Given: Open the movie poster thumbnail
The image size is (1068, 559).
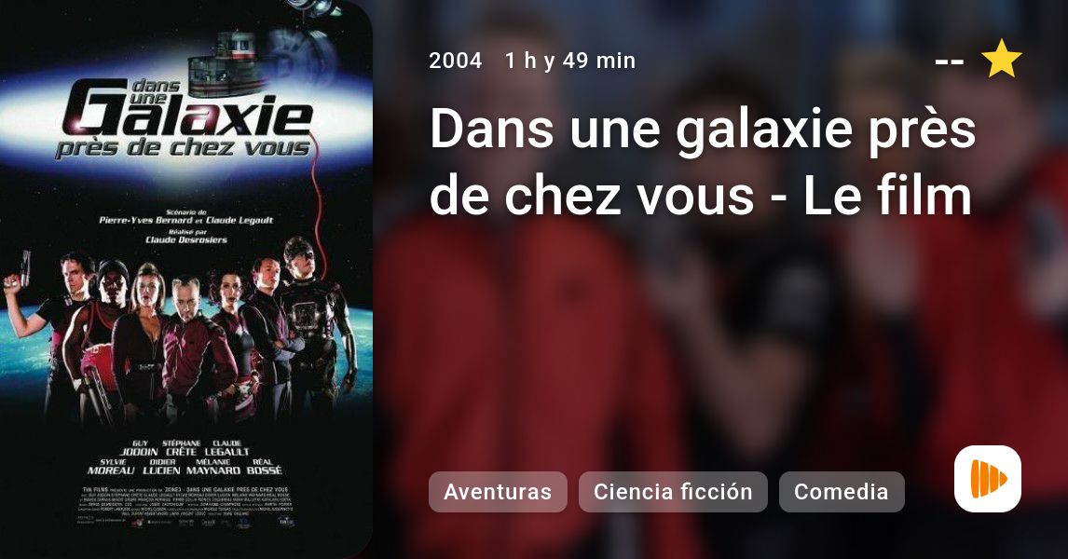Looking at the screenshot, I should point(186,279).
